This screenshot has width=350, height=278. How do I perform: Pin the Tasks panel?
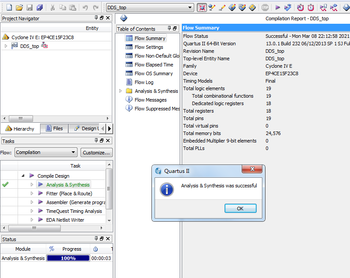[96, 140]
